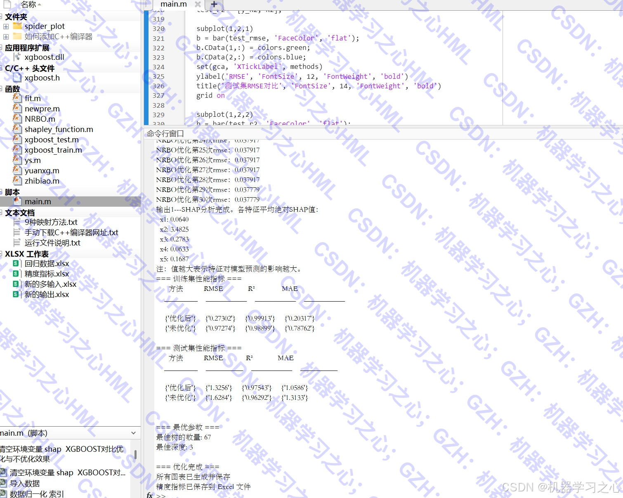Click the yuanxg.m function file icon
Viewport: 623px width, 498px height.
coord(17,170)
